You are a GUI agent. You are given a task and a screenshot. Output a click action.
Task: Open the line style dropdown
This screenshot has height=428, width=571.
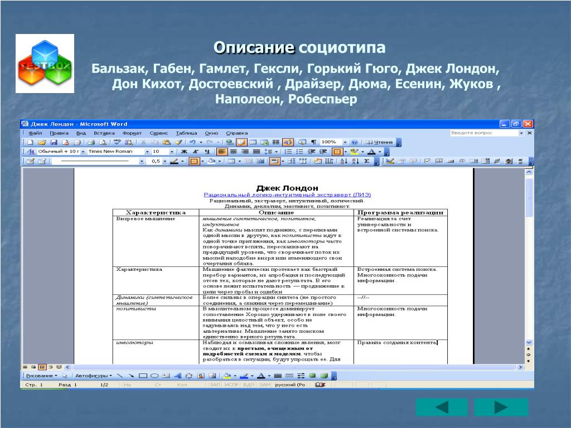tap(142, 161)
